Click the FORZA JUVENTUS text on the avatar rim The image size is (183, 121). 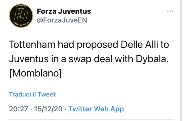(x=21, y=24)
